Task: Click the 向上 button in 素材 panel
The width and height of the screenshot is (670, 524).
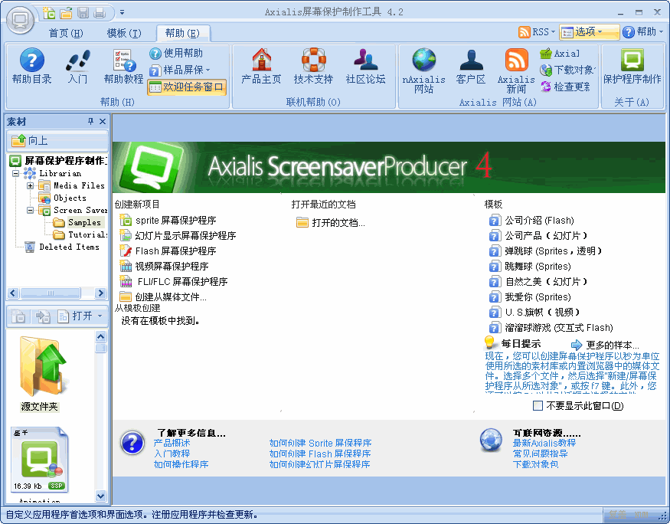Action: click(57, 141)
